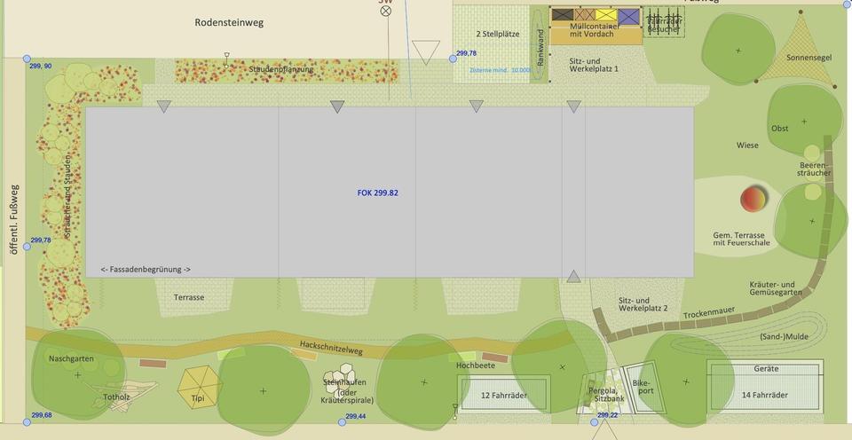The image size is (852, 440).
Task: Select the purple Müllcontainer bin
Action: pyautogui.click(x=628, y=15)
